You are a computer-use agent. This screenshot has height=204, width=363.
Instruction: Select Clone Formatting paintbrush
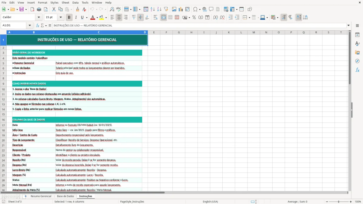coord(78,9)
